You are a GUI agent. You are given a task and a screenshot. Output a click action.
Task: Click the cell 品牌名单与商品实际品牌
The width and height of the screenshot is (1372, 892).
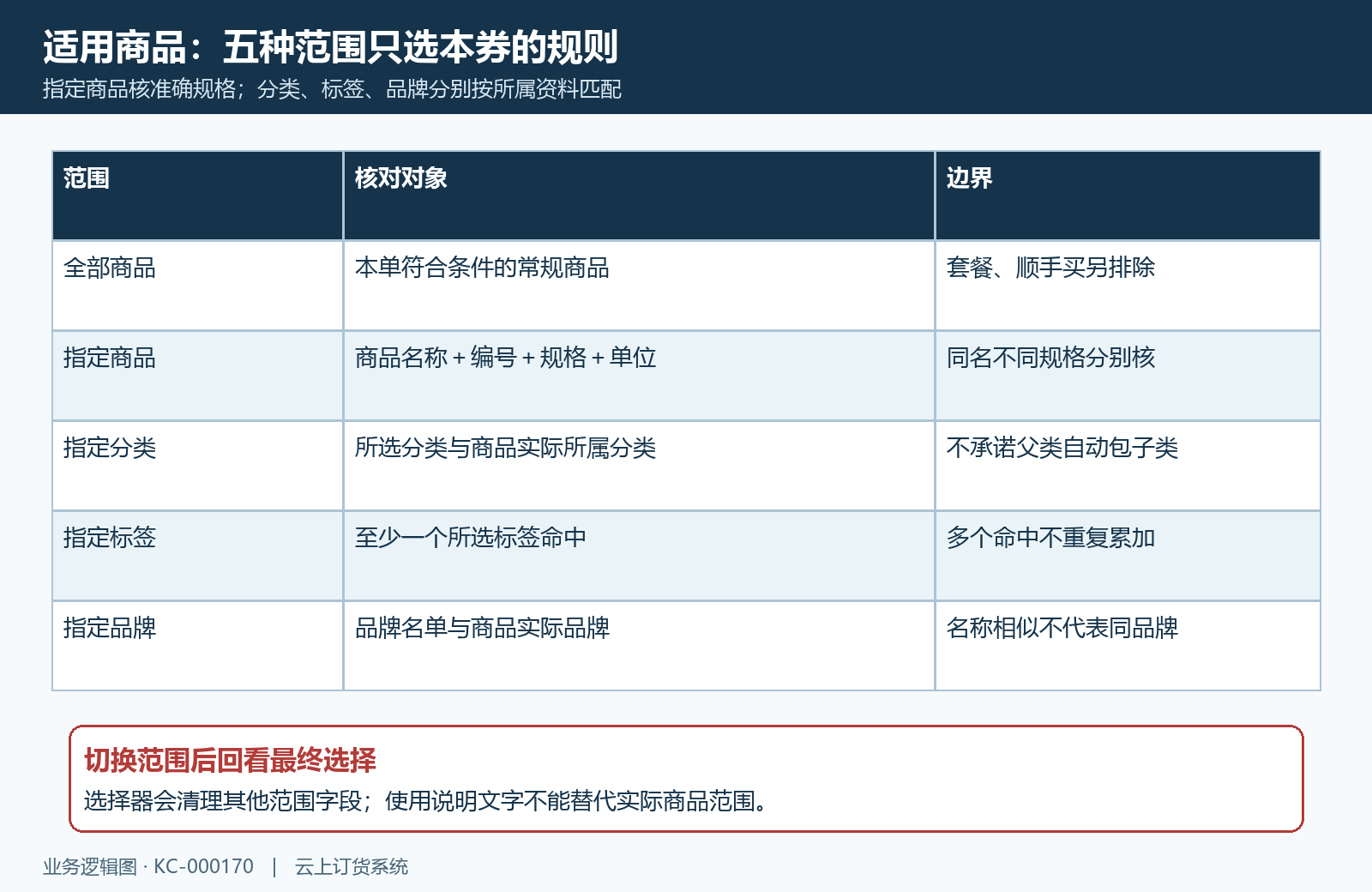coord(639,646)
